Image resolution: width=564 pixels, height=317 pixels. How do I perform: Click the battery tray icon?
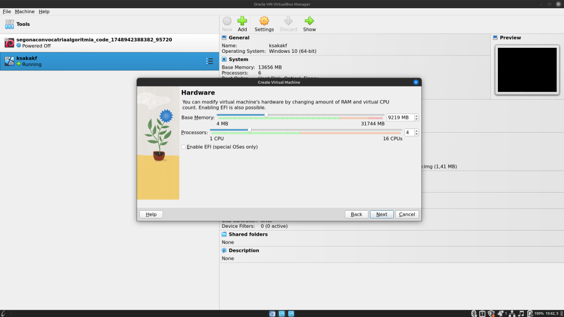[530, 314]
